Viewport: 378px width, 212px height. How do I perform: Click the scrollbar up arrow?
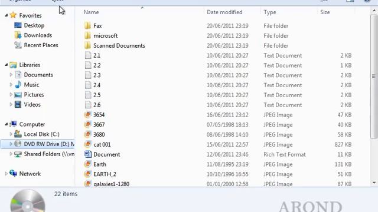[374, 11]
